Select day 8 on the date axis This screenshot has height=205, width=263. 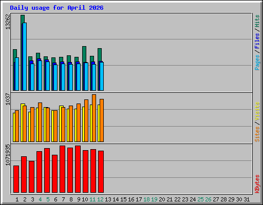[x=71, y=199]
